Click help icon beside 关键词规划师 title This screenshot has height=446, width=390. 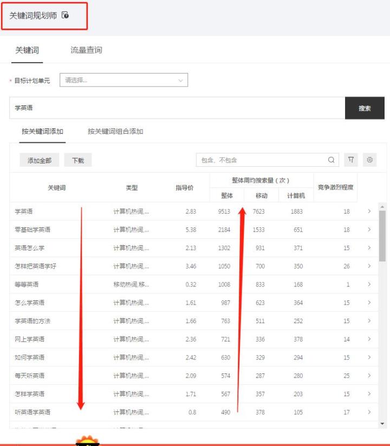click(x=65, y=15)
